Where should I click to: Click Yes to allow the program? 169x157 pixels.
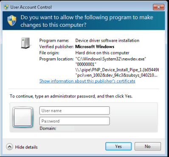click(118, 146)
